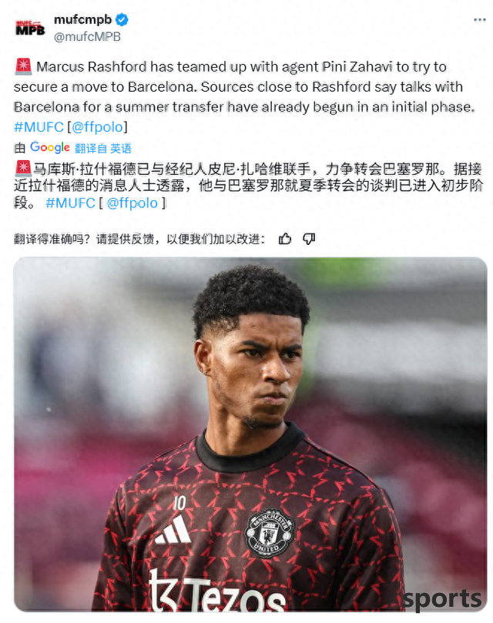Click the sports watermark on photo
Viewport: 493px width, 623px height.
[441, 599]
